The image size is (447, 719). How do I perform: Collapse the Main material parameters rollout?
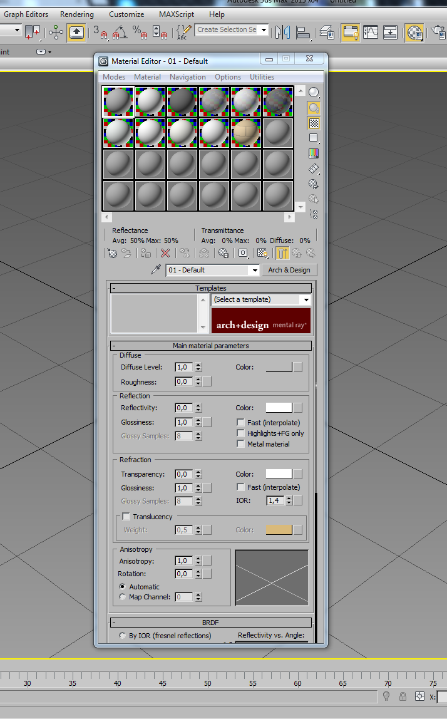[x=210, y=346]
